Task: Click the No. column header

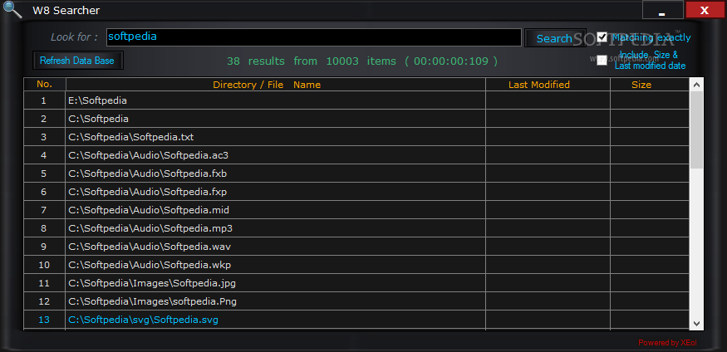Action: pos(45,85)
